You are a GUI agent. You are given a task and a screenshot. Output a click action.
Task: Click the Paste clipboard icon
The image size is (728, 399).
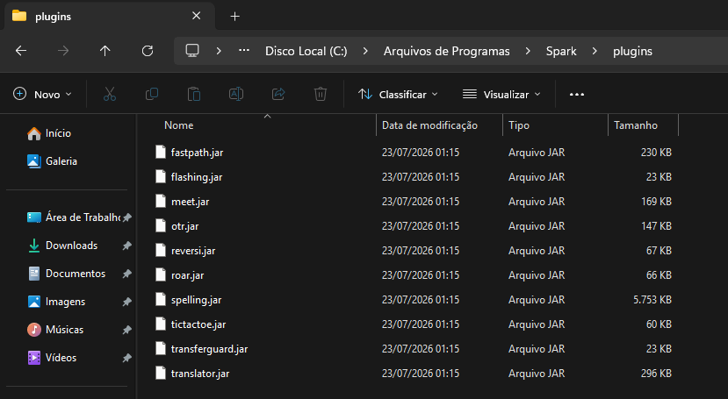[194, 94]
